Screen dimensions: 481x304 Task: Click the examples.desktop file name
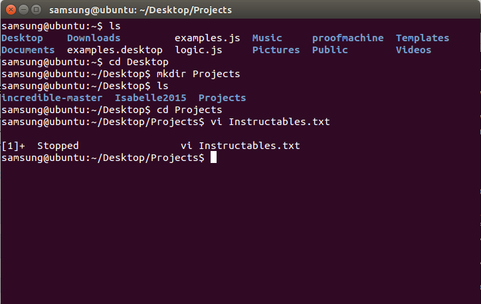tap(114, 50)
